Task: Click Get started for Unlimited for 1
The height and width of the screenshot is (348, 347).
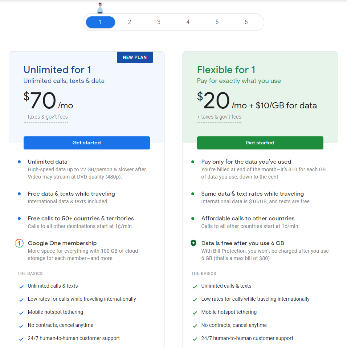Action: 87,143
